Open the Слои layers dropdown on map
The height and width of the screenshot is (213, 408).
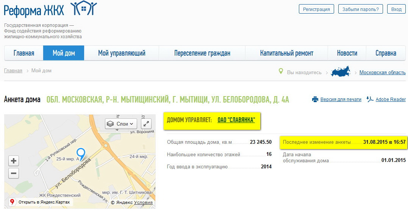[x=121, y=124]
